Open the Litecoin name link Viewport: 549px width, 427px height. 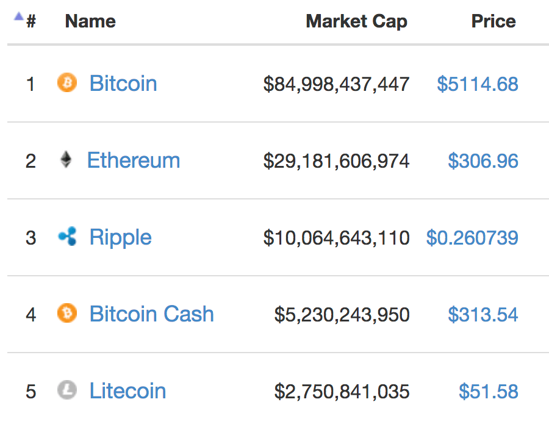pyautogui.click(x=128, y=390)
